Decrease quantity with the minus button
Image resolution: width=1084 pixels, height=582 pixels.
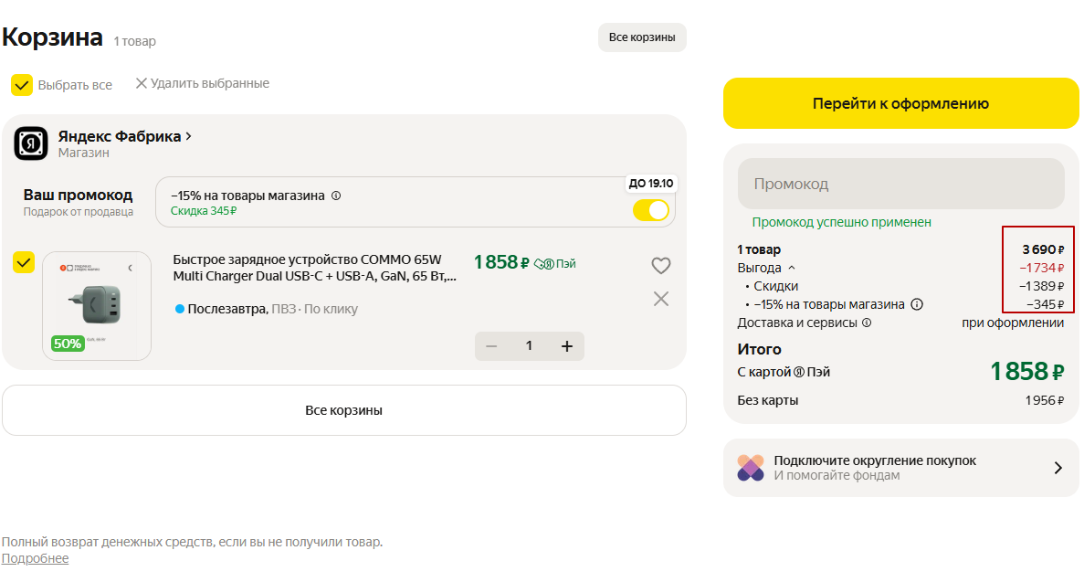point(491,346)
